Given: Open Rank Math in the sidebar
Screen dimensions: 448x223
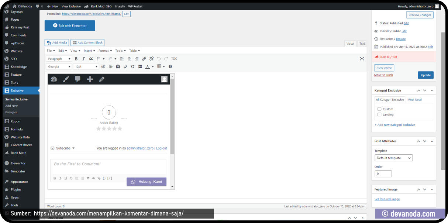Looking at the screenshot, I should [x=18, y=153].
